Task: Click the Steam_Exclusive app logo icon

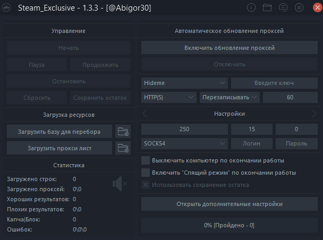Action: click(6, 8)
